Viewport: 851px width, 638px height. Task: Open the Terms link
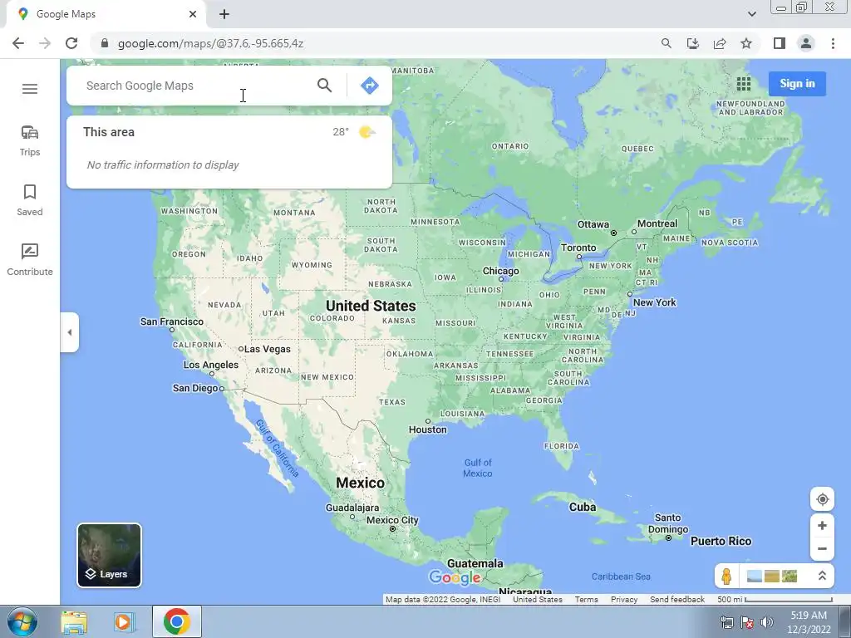pos(586,600)
